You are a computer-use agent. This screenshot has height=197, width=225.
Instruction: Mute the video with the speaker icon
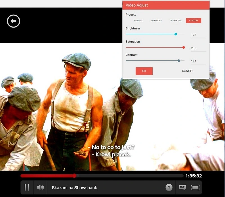click(x=40, y=187)
